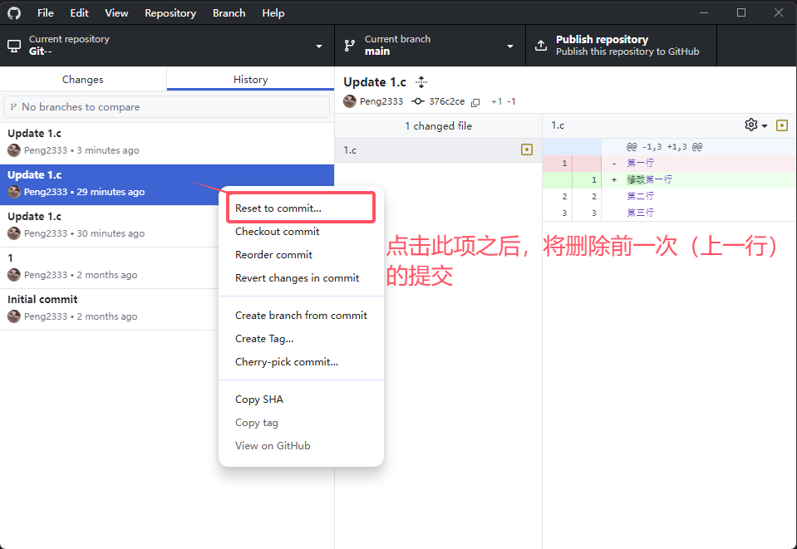Open the branch comparison filter box
Screen dimensions: 797x549
coord(166,107)
